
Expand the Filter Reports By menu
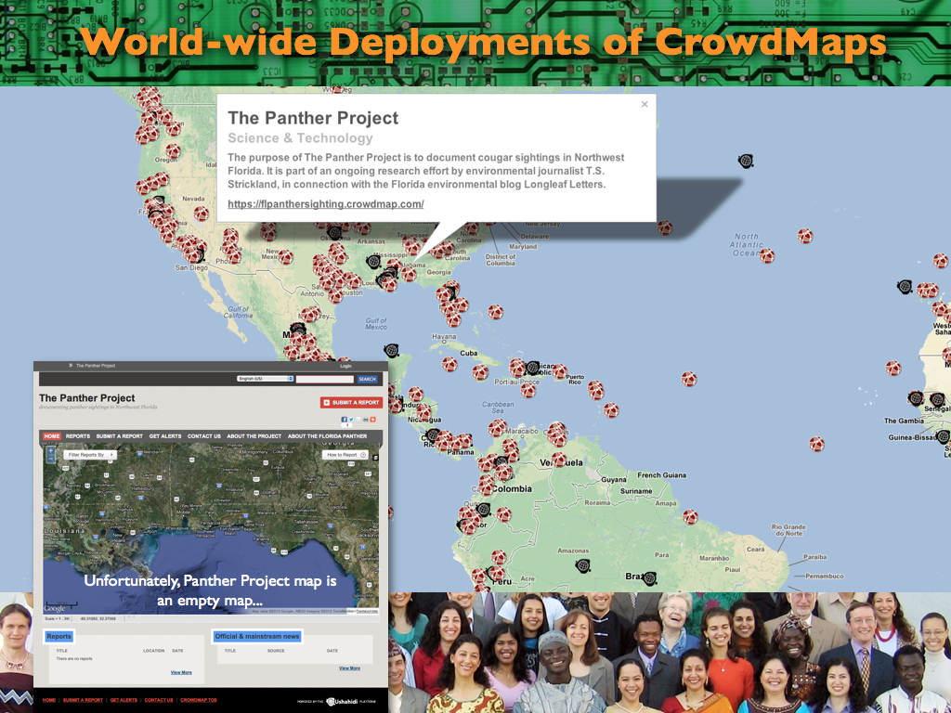click(x=90, y=455)
